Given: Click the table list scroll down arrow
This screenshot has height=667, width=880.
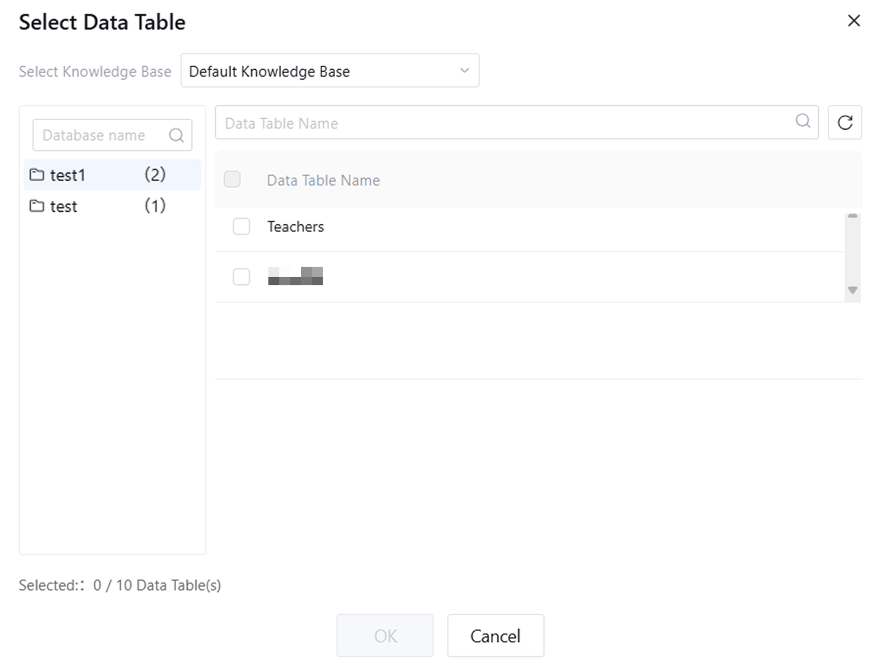Looking at the screenshot, I should click(852, 290).
